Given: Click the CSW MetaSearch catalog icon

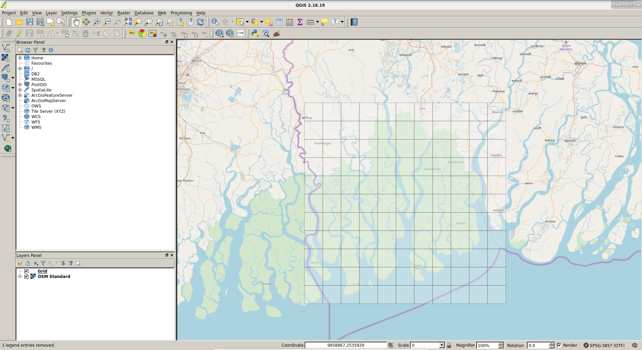Looking at the screenshot, I should pos(240,33).
